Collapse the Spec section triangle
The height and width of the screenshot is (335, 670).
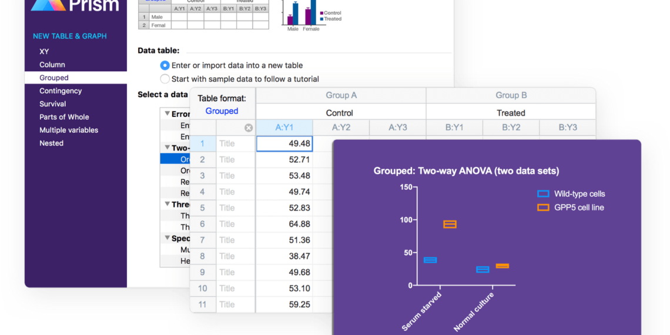(167, 239)
